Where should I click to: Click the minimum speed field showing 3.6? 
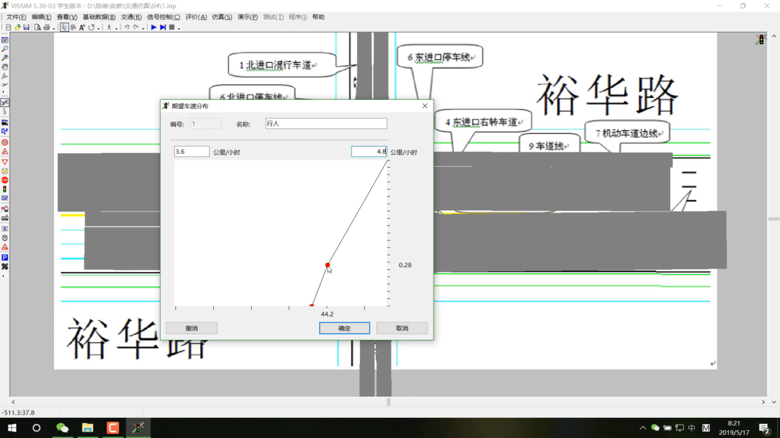click(x=192, y=152)
